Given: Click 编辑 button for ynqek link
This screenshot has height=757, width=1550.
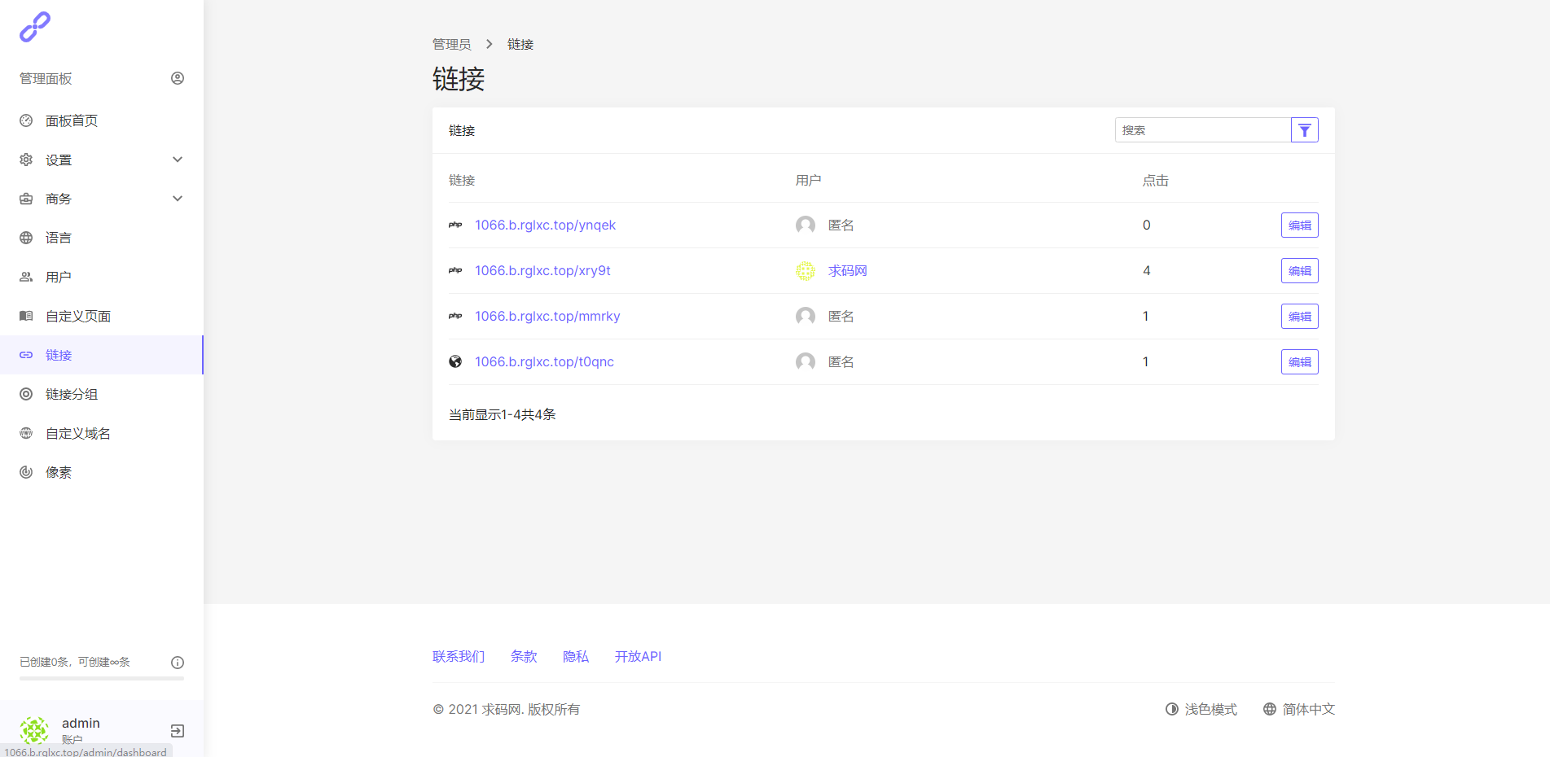Looking at the screenshot, I should click(x=1299, y=225).
